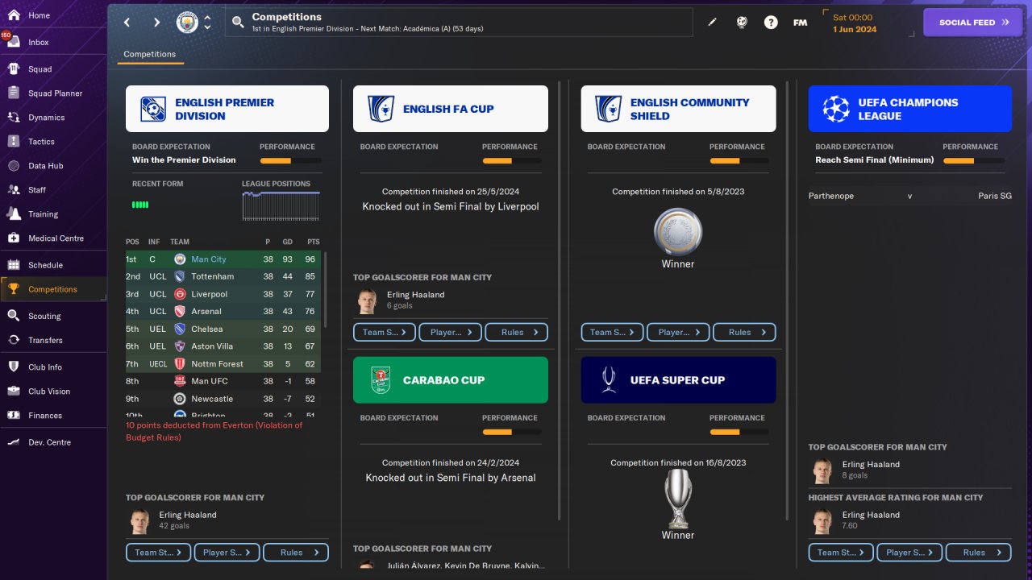
Task: Click the pencil edit icon
Action: (x=712, y=23)
